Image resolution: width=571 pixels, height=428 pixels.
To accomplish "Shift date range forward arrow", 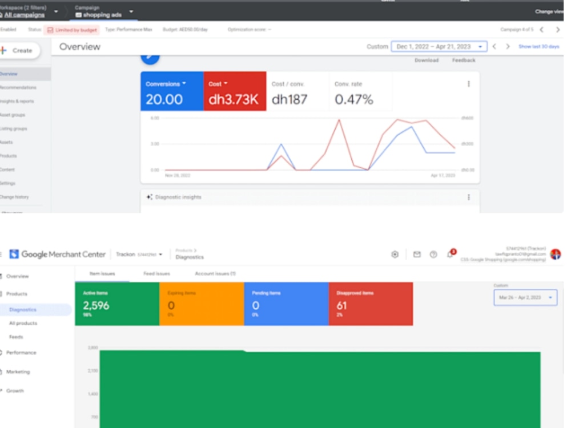I will (508, 47).
